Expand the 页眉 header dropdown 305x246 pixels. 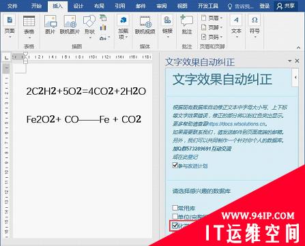pyautogui.click(x=212, y=18)
